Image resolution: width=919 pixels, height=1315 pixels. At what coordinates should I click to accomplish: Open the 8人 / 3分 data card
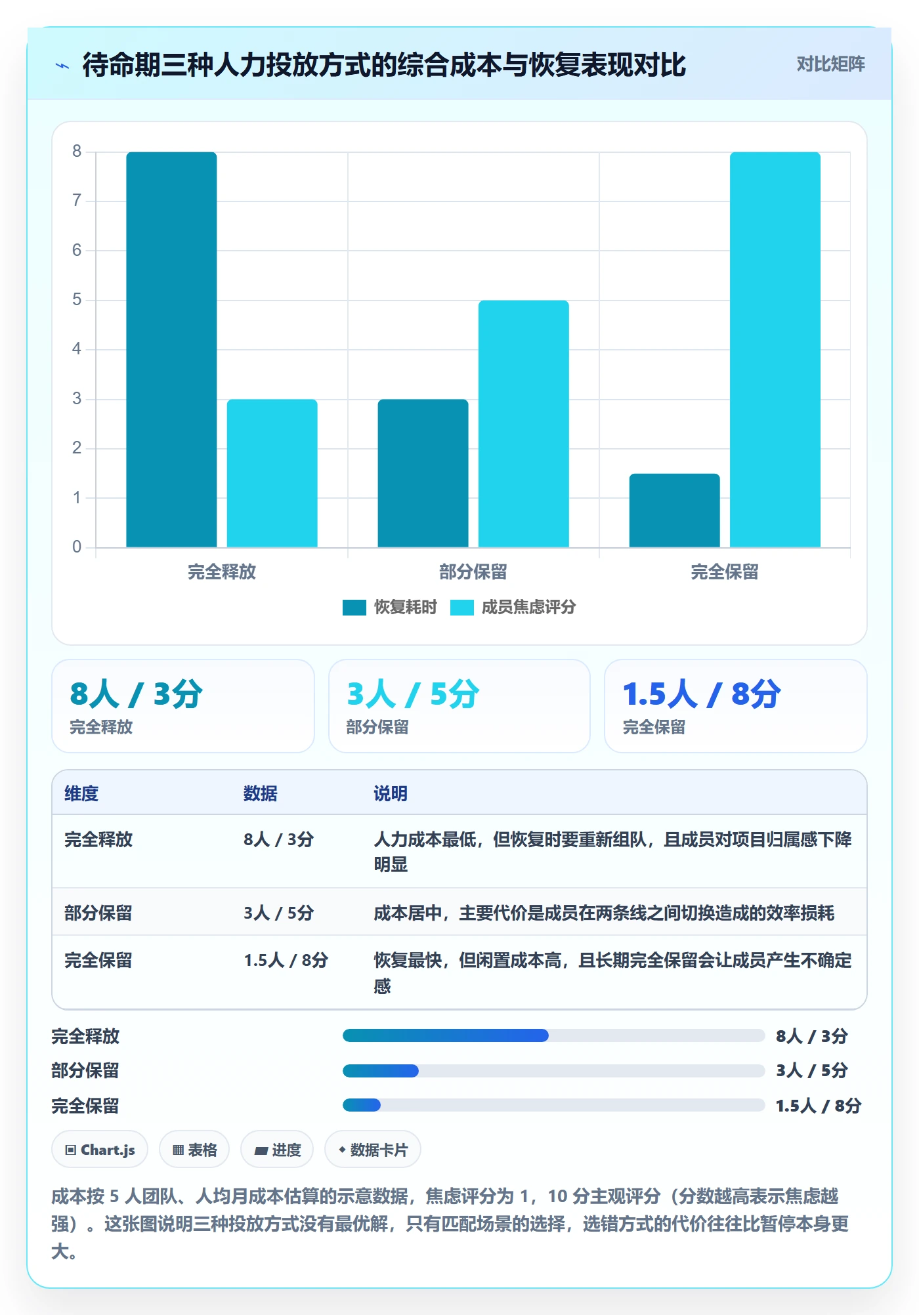tap(183, 706)
